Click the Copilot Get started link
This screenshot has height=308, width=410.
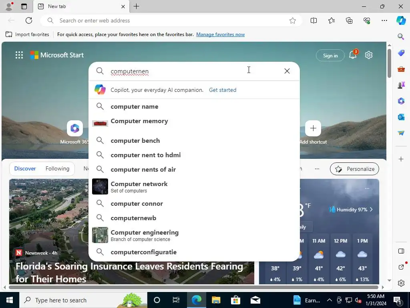click(223, 90)
